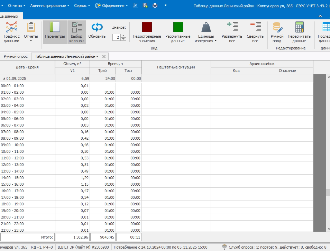
Task: Toggle Недостоверные значения red highlight
Action: click(x=147, y=32)
